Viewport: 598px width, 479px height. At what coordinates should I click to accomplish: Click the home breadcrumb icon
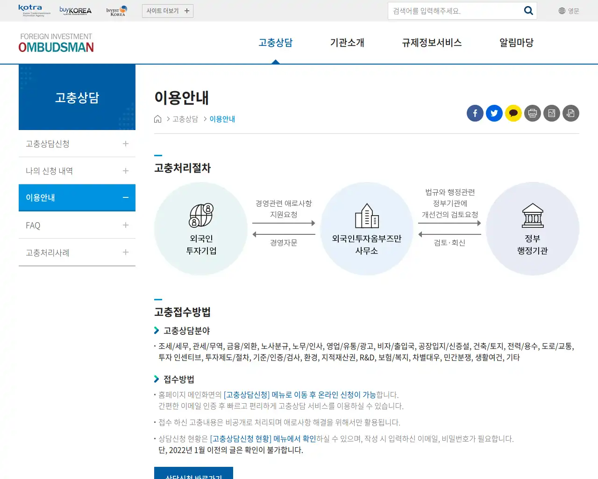tap(157, 119)
